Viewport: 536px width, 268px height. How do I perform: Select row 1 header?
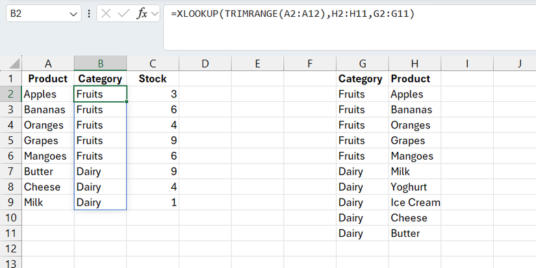(10, 79)
